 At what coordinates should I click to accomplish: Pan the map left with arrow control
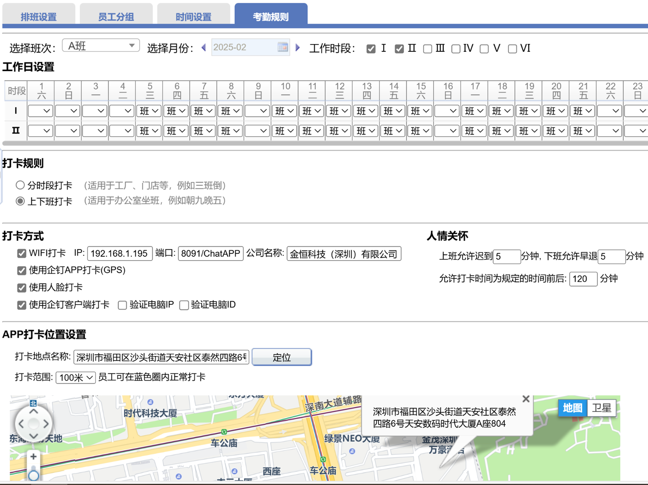coord(21,424)
